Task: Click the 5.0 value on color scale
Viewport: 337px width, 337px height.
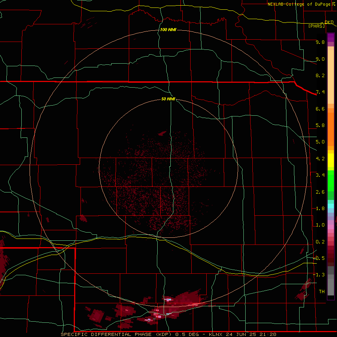Action: point(320,142)
